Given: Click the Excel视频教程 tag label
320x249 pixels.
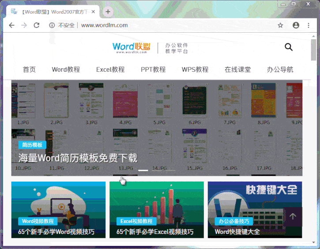Looking at the screenshot, I should [x=136, y=221].
